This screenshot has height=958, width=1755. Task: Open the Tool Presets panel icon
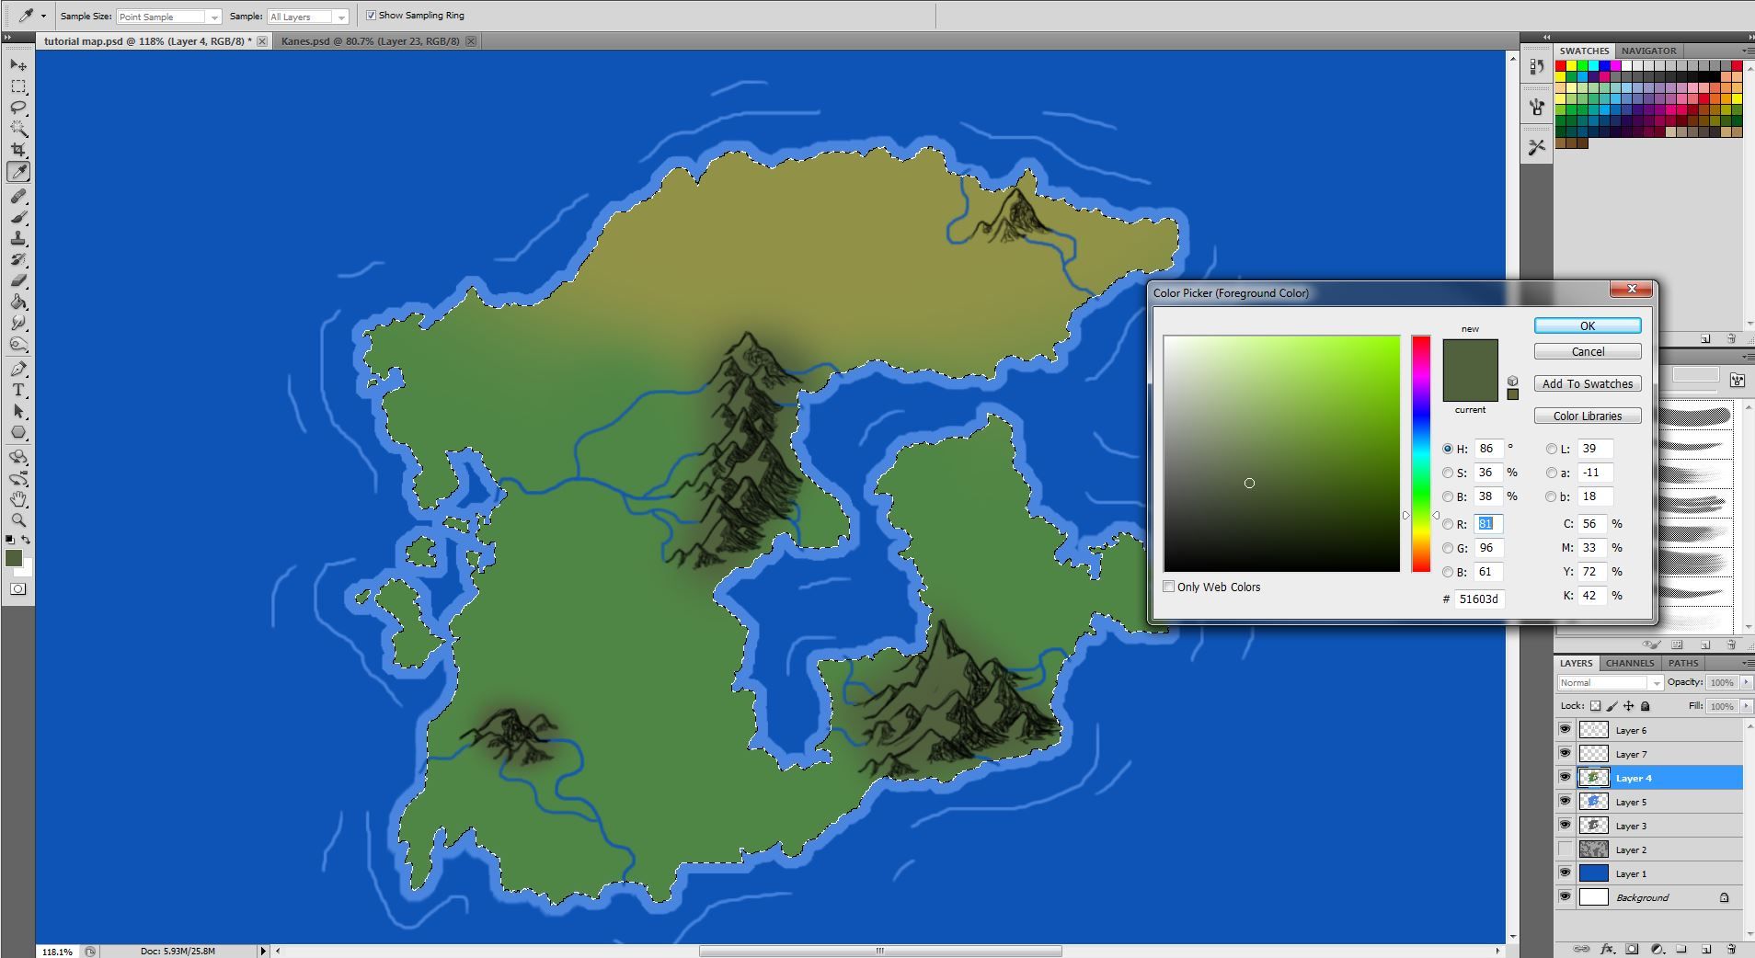pyautogui.click(x=1535, y=66)
